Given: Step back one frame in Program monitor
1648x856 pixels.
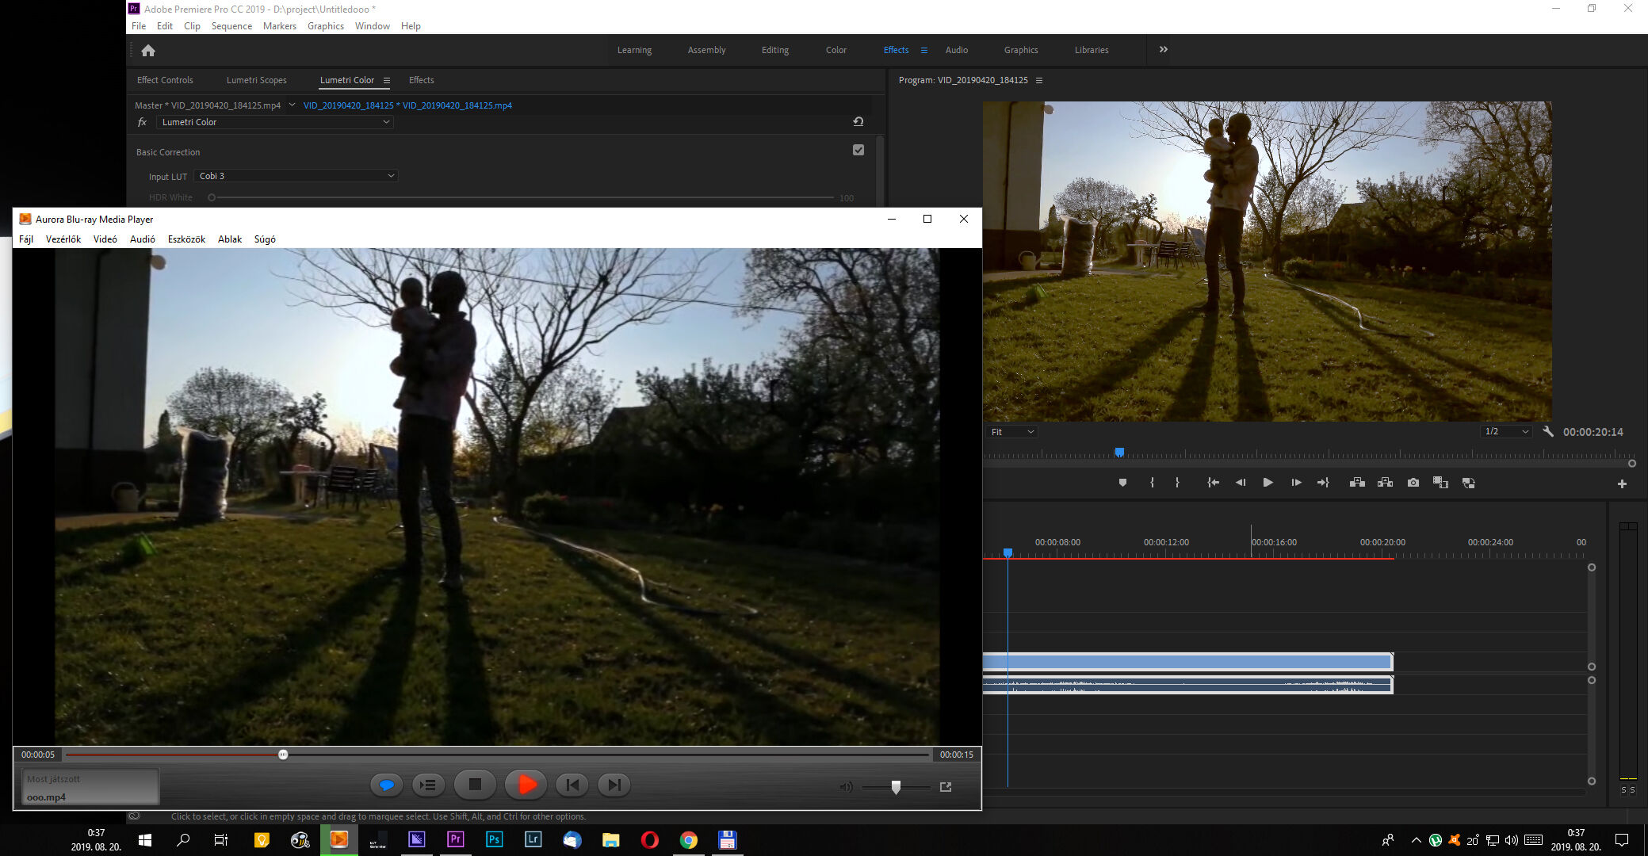Looking at the screenshot, I should pyautogui.click(x=1241, y=483).
